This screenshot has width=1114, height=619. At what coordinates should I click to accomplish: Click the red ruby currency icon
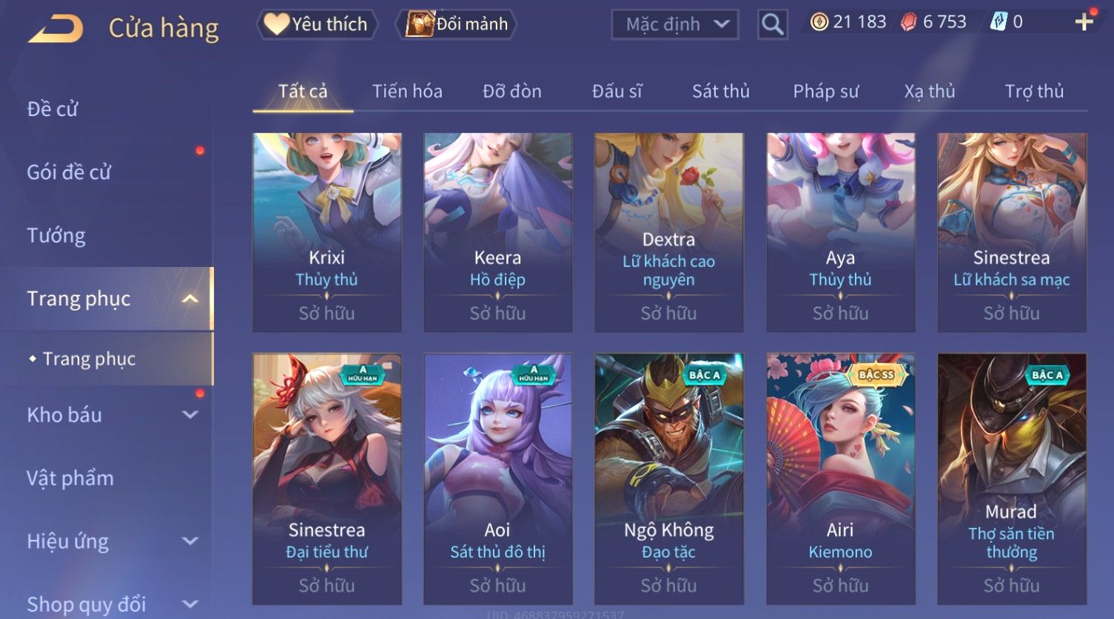coord(909,22)
